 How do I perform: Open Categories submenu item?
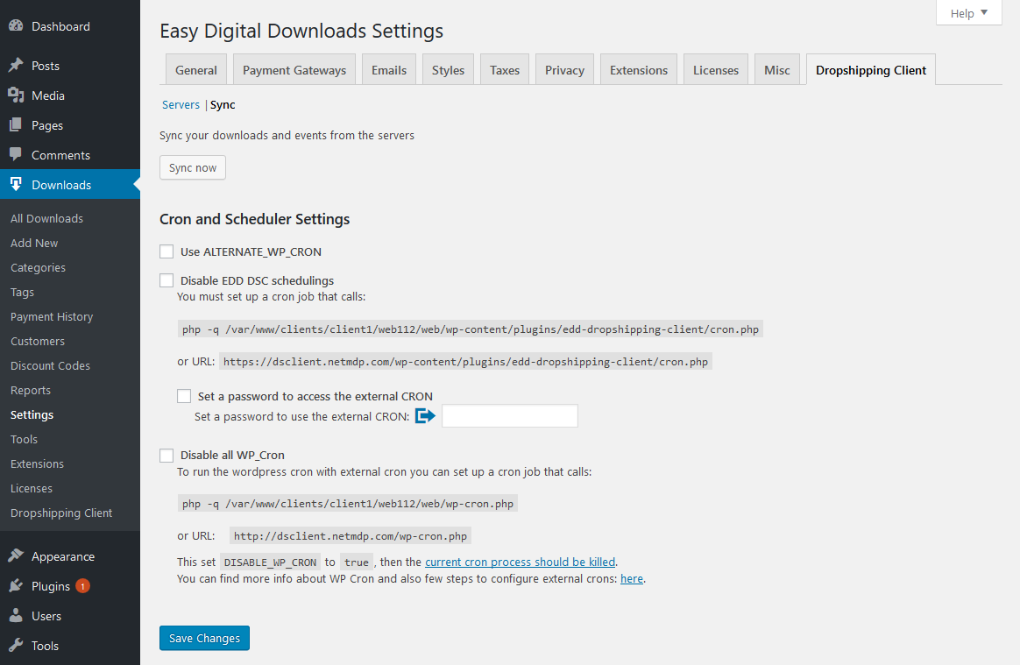coord(38,267)
